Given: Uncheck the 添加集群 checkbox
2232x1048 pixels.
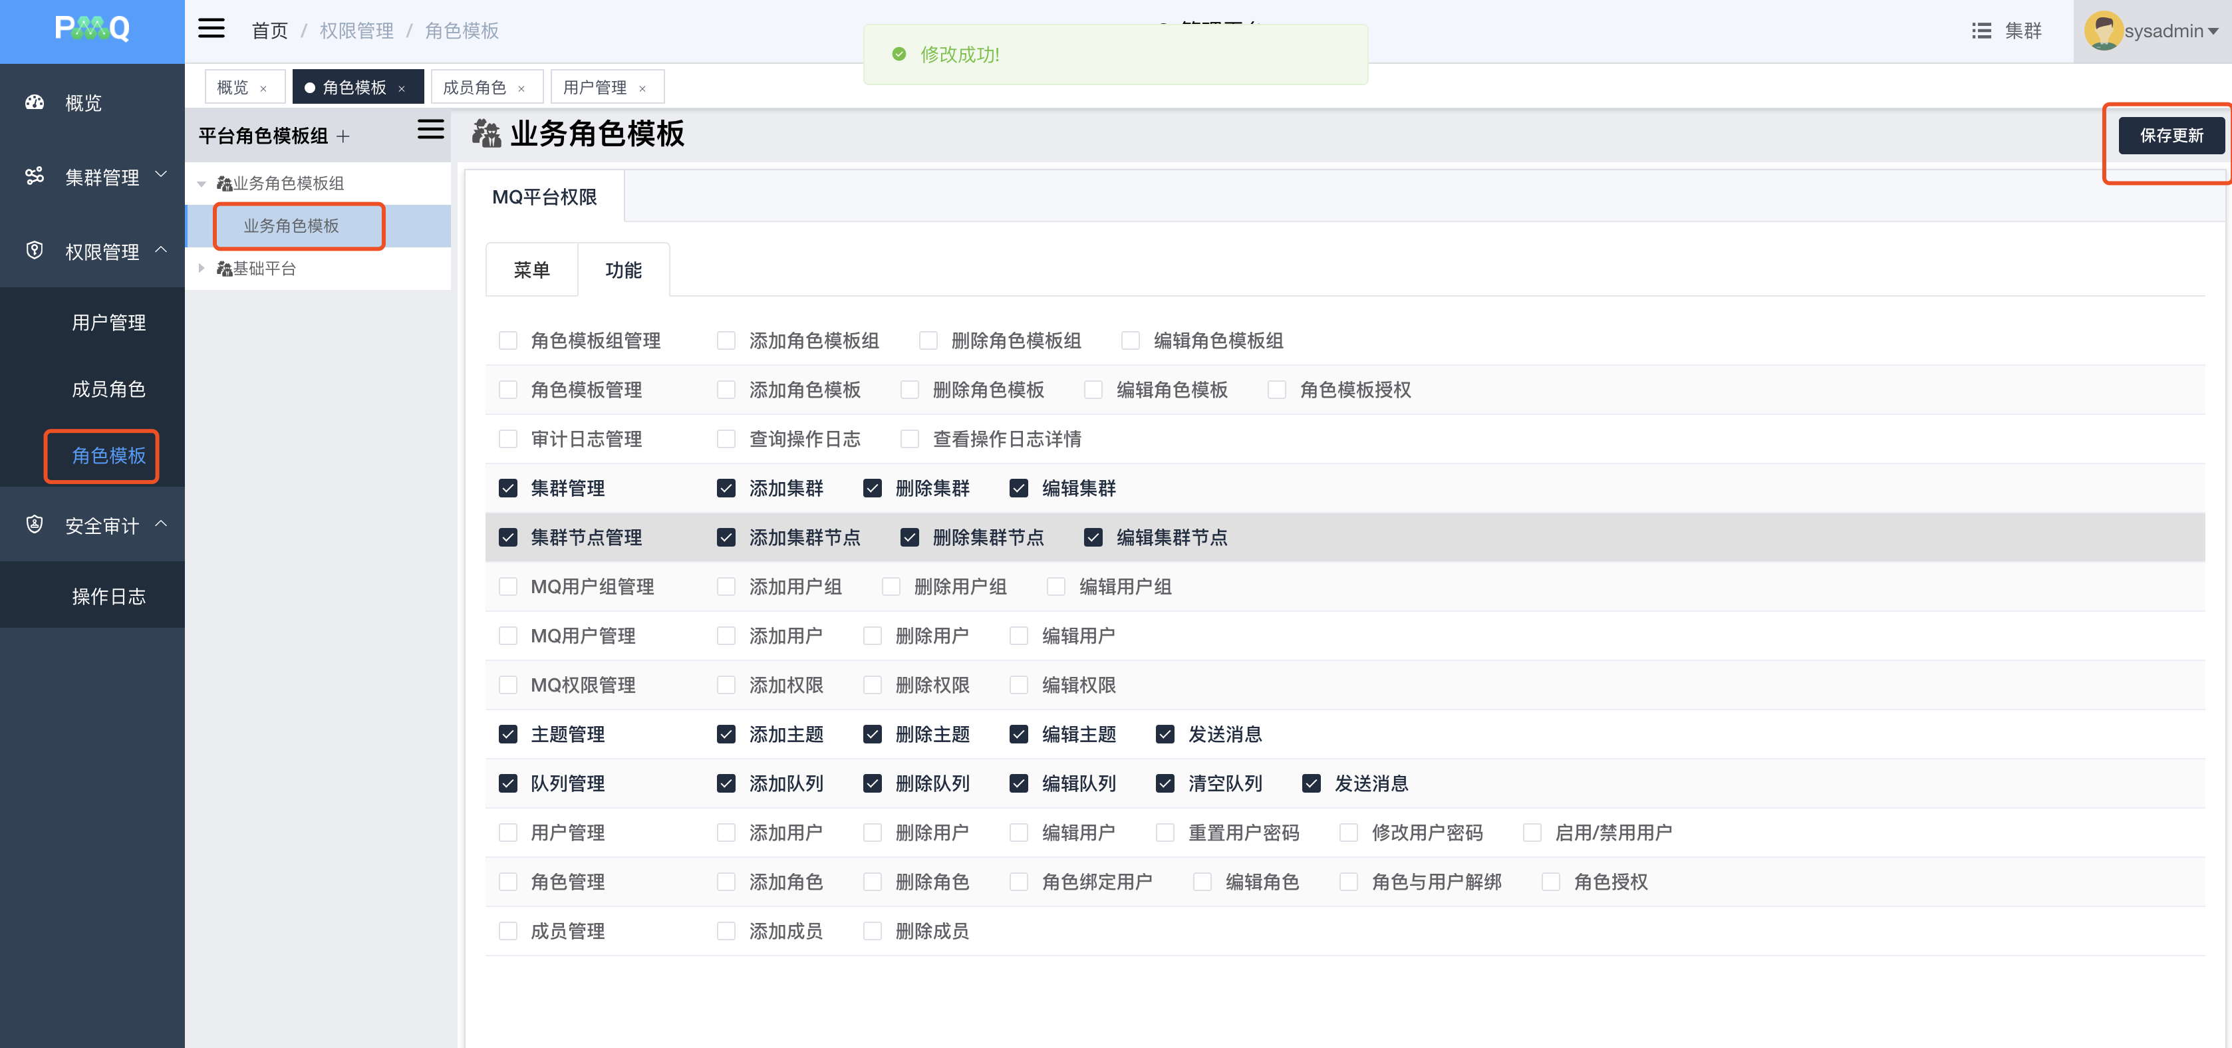Looking at the screenshot, I should coord(726,489).
